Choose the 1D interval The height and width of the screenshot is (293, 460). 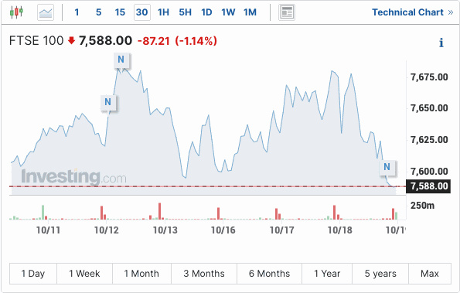click(206, 12)
